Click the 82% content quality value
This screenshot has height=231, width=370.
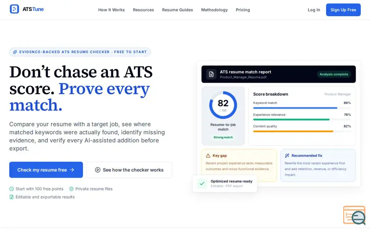click(347, 126)
